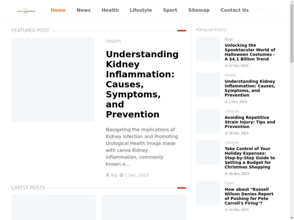Open the featured Kidney Inflammation headline
The height and width of the screenshot is (220, 294).
[142, 84]
